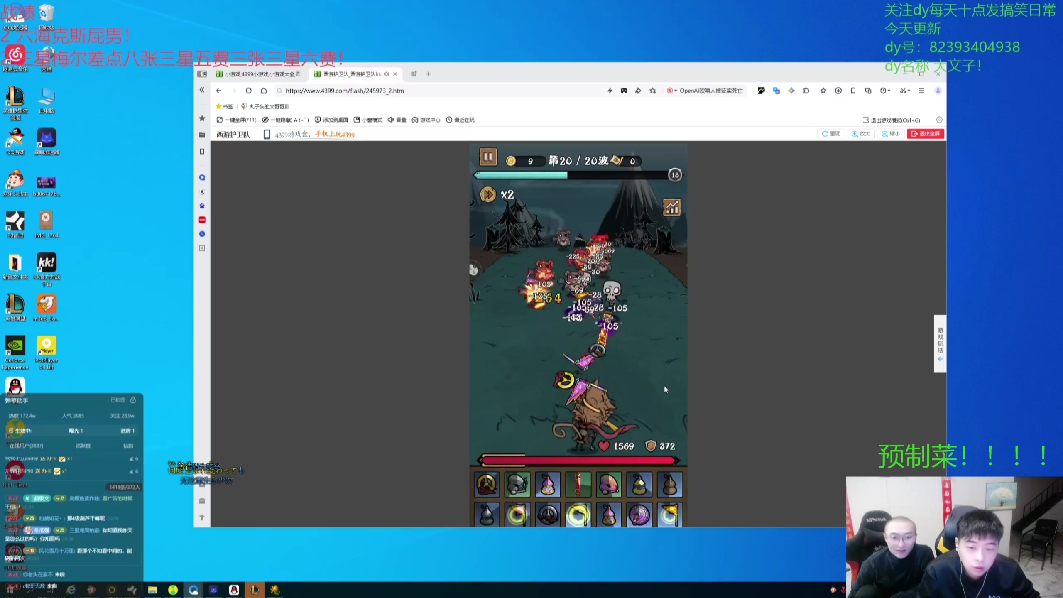The image size is (1063, 598).
Task: Open the 书签 bookmarks entry
Action: (224, 106)
